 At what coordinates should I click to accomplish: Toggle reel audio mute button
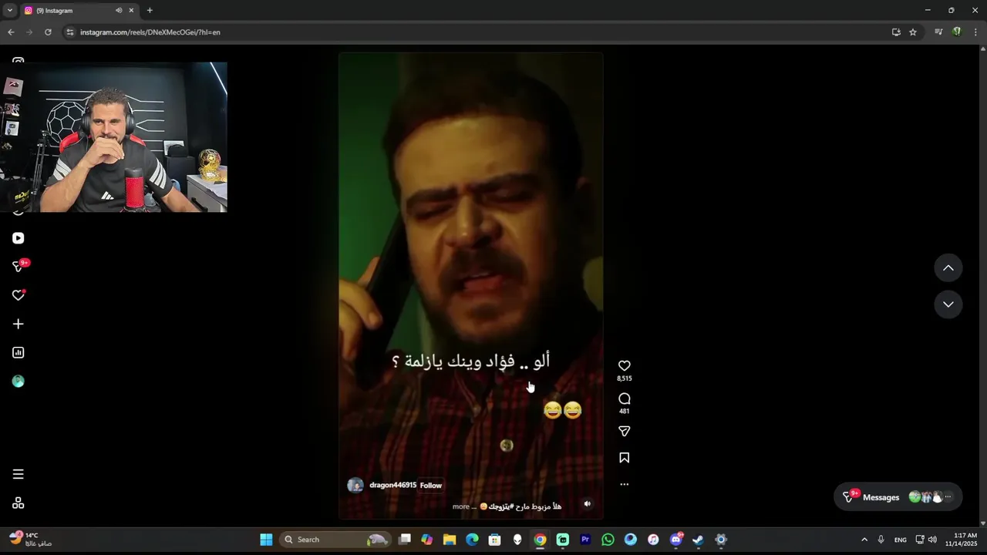(587, 503)
